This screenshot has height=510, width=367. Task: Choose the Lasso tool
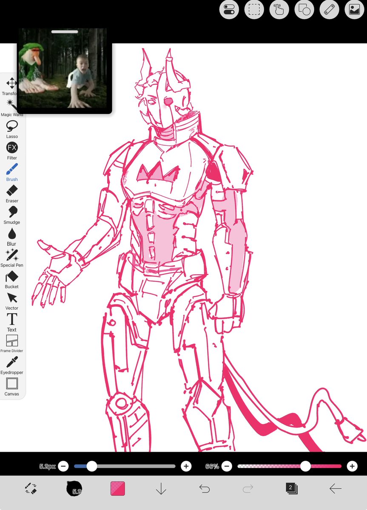point(12,129)
